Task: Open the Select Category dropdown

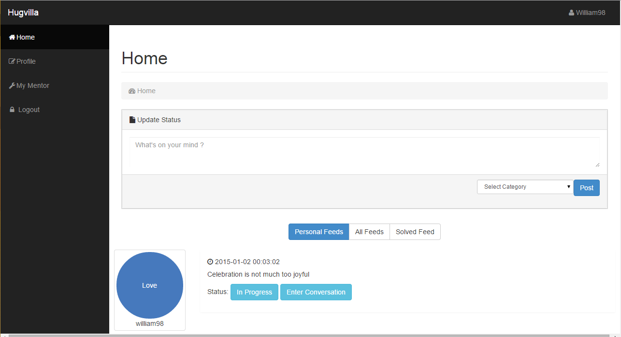Action: (525, 187)
